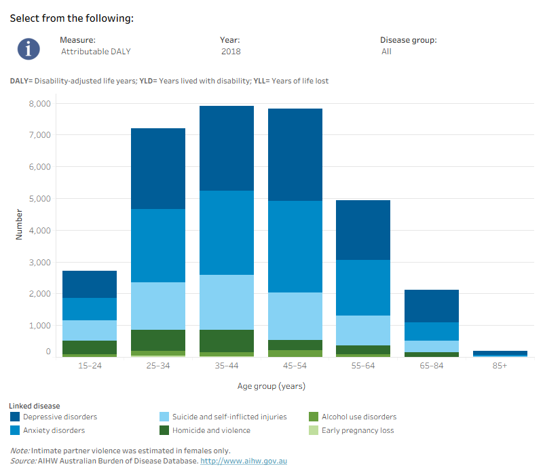This screenshot has width=543, height=475.
Task: Select the Early pregnancy loss legend swatch
Action: tap(314, 430)
